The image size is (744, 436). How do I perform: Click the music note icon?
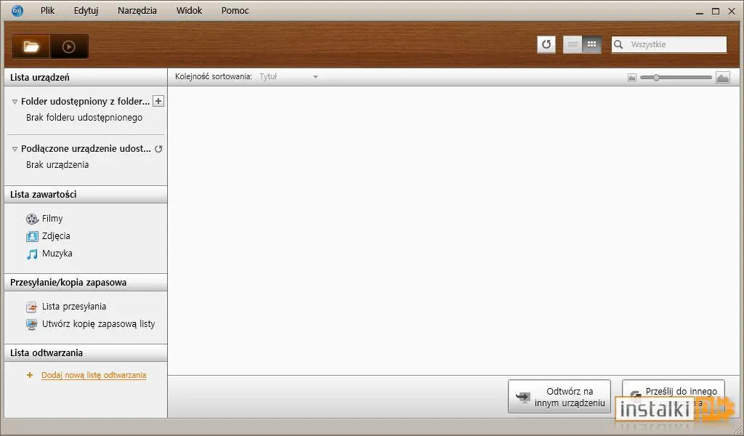point(32,254)
